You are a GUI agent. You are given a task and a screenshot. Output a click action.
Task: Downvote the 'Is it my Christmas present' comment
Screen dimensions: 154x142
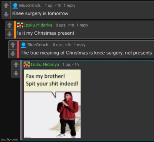pyautogui.click(x=9, y=34)
